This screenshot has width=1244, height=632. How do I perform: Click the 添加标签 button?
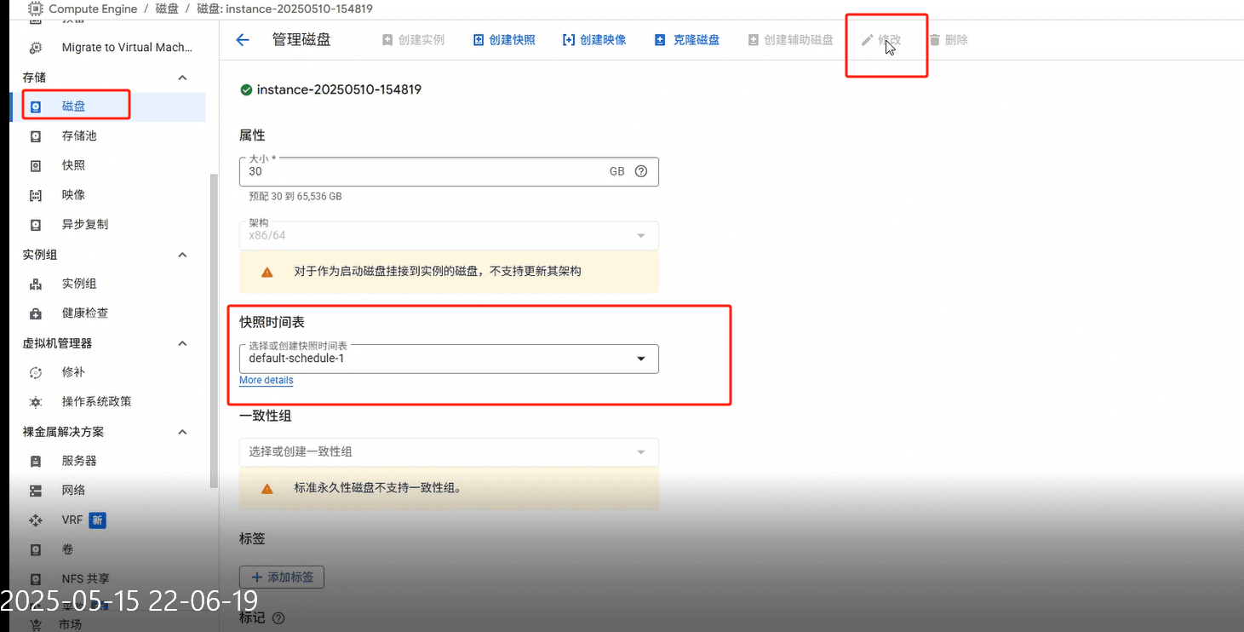[282, 577]
